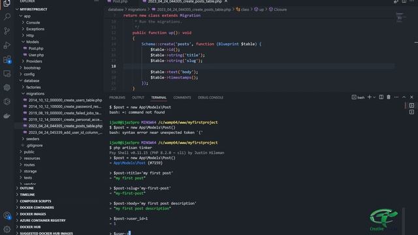418x235 pixels.
Task: Open the Remote Explorer view
Action: 7,74
